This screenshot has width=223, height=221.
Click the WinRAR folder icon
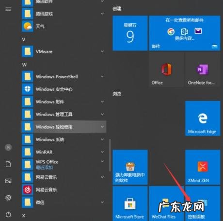pos(28,152)
